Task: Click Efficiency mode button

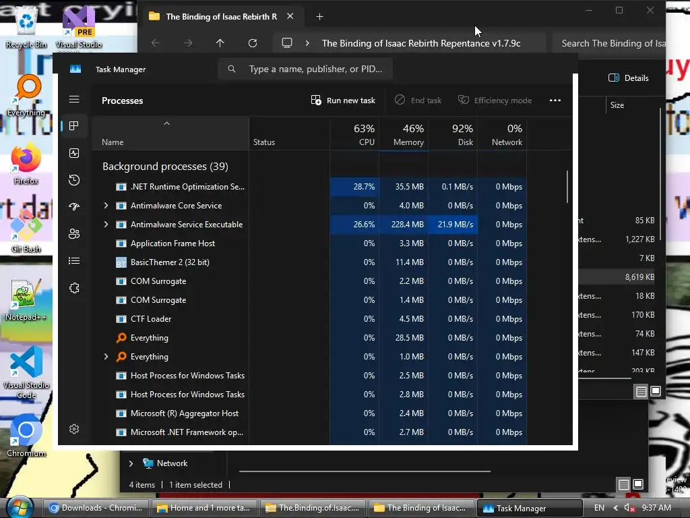Action: [x=495, y=100]
